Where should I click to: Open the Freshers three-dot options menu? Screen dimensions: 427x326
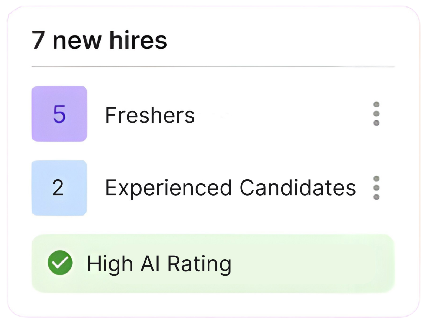point(376,114)
